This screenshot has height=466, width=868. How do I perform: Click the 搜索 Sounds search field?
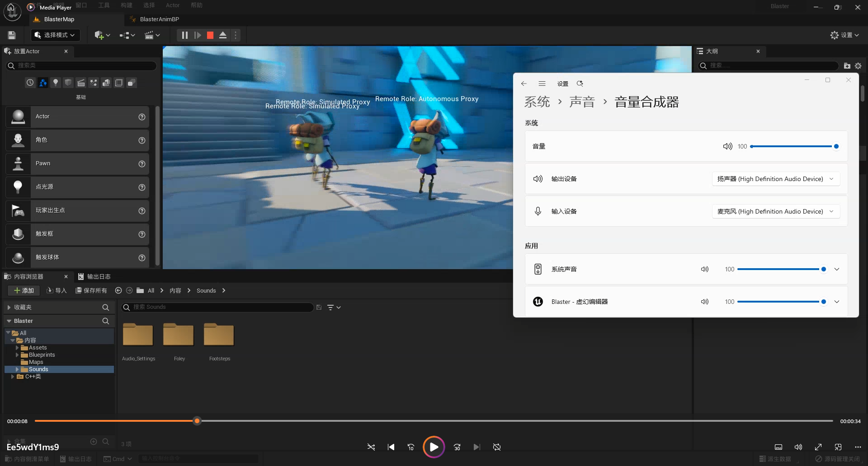pos(217,307)
